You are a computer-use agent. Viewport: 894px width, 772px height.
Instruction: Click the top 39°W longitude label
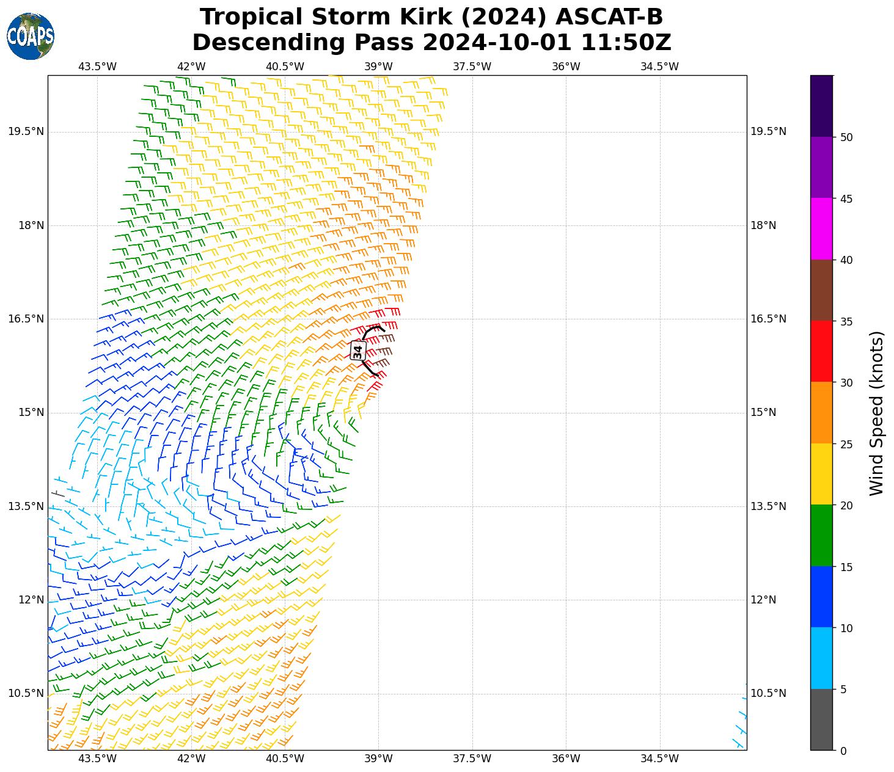(x=378, y=67)
